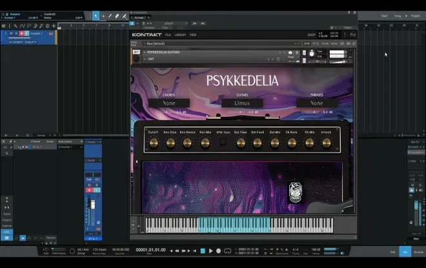Image resolution: width=426 pixels, height=268 pixels.
Task: Toggle monitor on Kontakt 7 track
Action: 26,34
